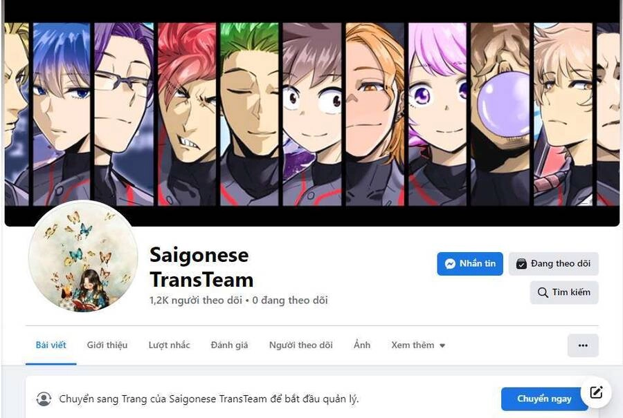
Task: Click the profile switch avatar icon
Action: coord(44,399)
